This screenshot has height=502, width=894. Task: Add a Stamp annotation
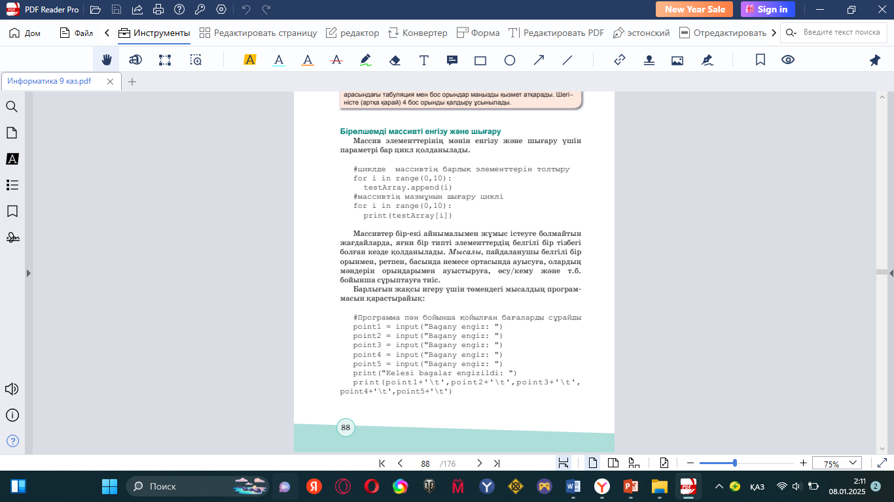click(x=649, y=60)
